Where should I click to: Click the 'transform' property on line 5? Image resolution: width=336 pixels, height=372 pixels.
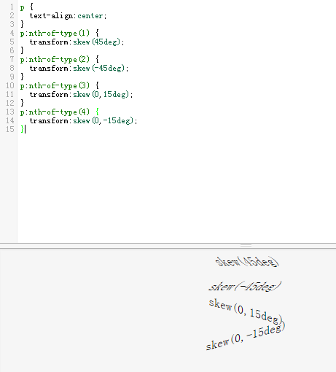click(x=49, y=42)
